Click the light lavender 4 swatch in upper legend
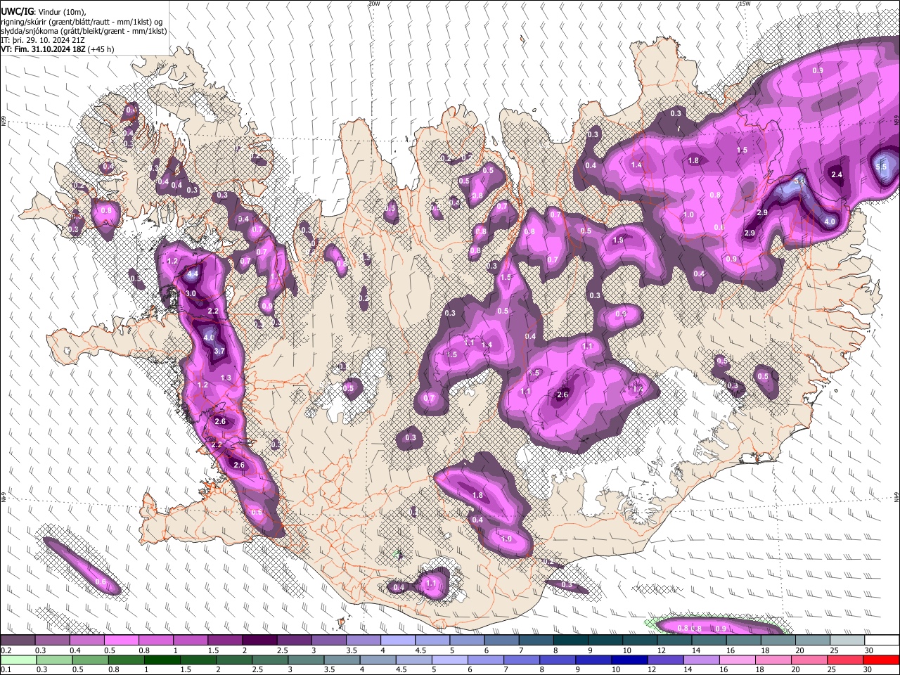Screen dimensions: 900x675 397,641
